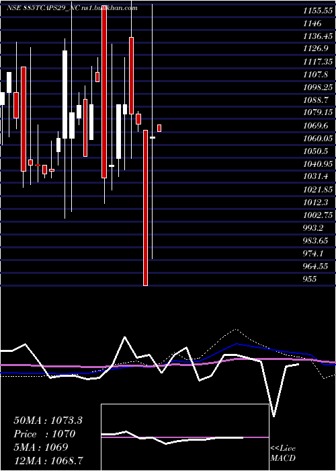The image size is (336, 471).
Task: Click the tall red candle dropping to 955
Action: [x=146, y=207]
